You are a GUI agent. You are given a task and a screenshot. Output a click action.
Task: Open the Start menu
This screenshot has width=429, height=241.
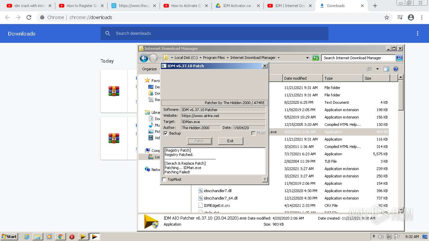coord(9,237)
